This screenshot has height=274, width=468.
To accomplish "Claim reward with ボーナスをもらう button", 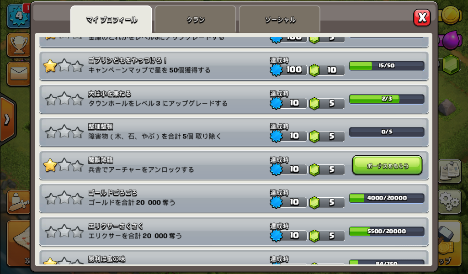I will point(387,165).
